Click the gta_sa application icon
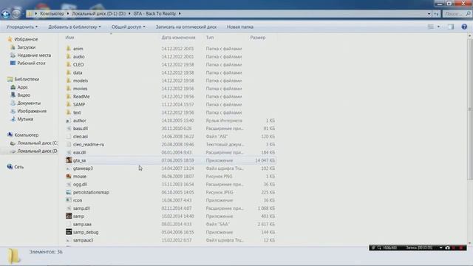This screenshot has height=266, width=473. (69, 160)
